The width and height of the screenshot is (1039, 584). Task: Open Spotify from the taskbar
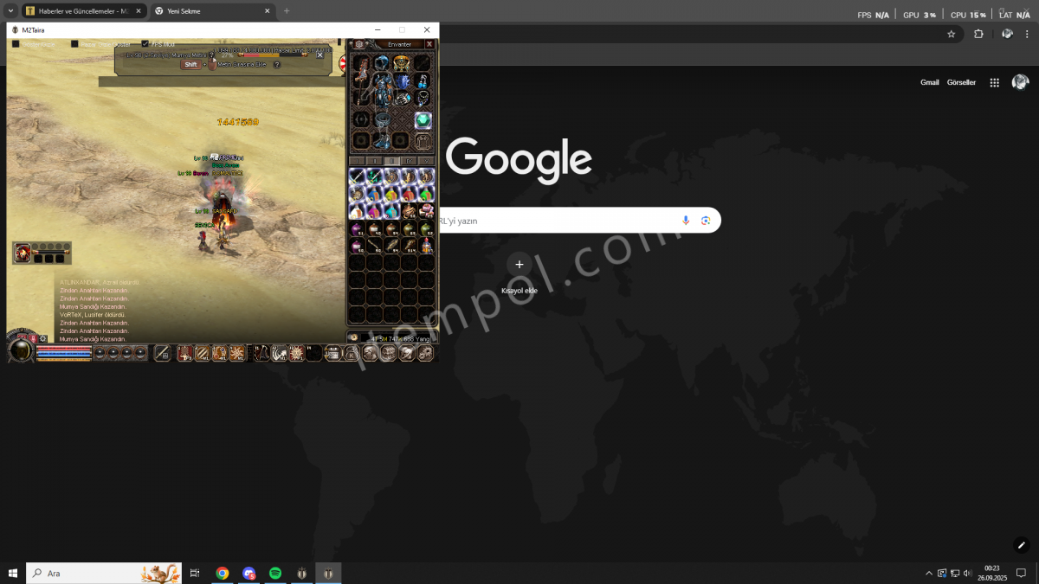[x=275, y=573]
